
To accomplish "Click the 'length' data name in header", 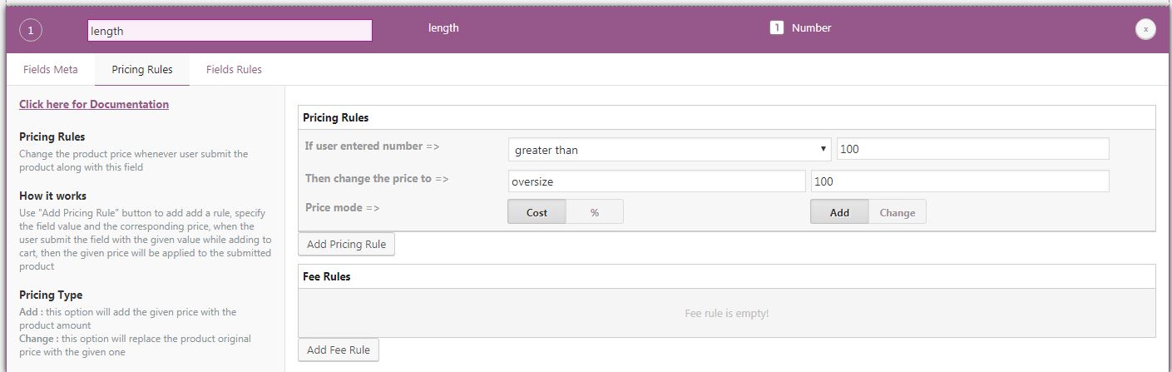I will (443, 28).
